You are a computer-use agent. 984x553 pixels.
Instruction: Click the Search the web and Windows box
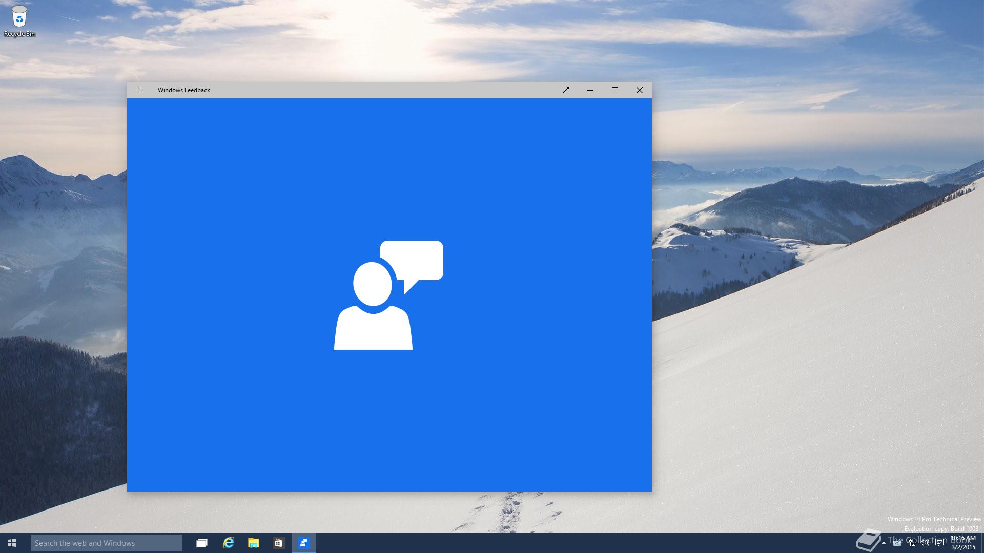pos(107,543)
